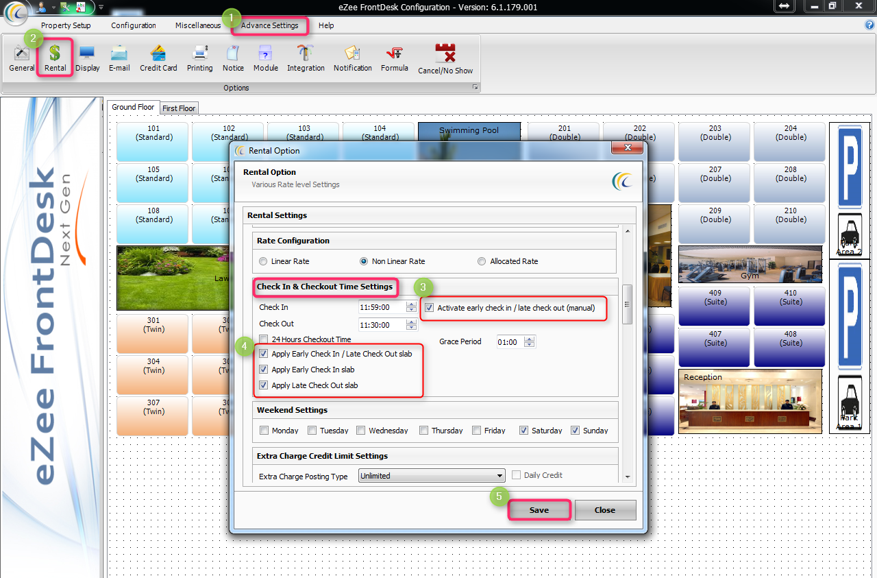The height and width of the screenshot is (578, 877).
Task: Toggle Apply Early Check In slab checkbox
Action: tap(264, 370)
